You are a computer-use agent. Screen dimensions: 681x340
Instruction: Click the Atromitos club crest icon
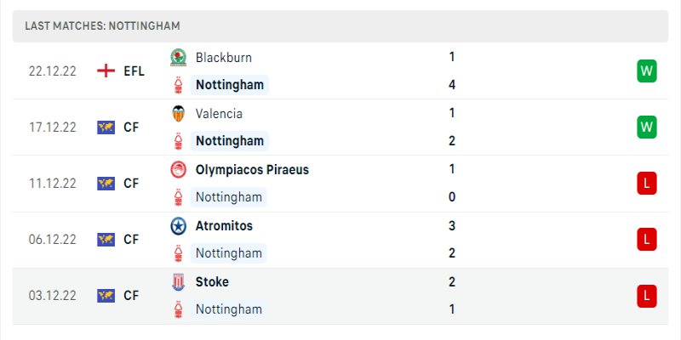click(x=179, y=226)
